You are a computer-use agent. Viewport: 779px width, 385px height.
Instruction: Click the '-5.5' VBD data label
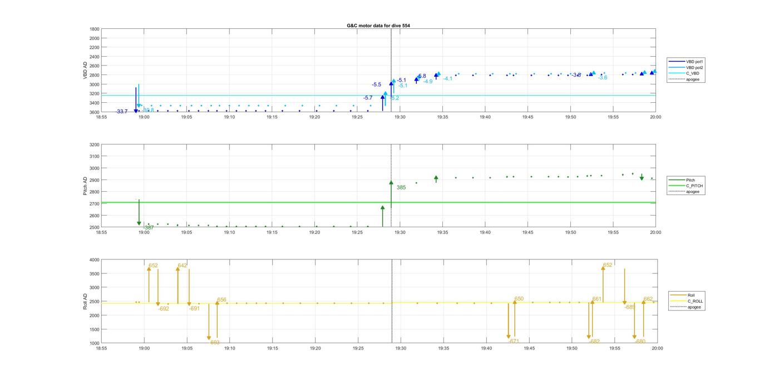tap(377, 84)
